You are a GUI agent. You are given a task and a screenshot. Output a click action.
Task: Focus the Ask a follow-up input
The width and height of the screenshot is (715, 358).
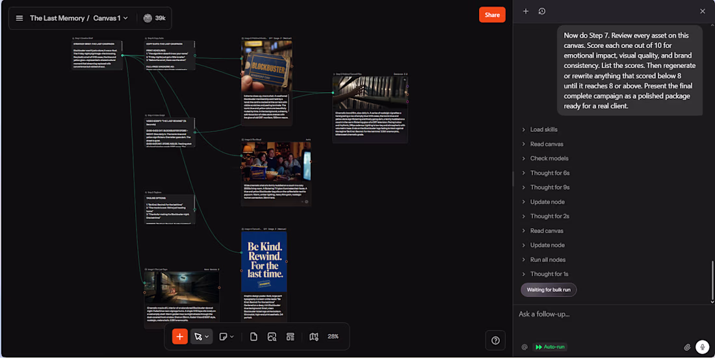[614, 314]
